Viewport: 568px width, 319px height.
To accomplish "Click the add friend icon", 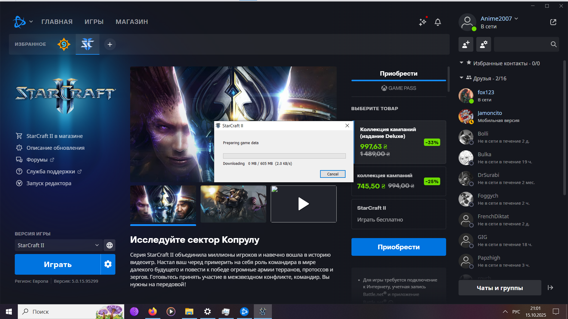I will 466,44.
